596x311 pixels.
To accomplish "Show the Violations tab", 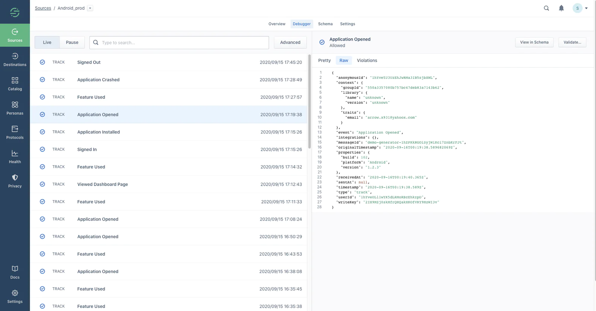I will tap(367, 60).
